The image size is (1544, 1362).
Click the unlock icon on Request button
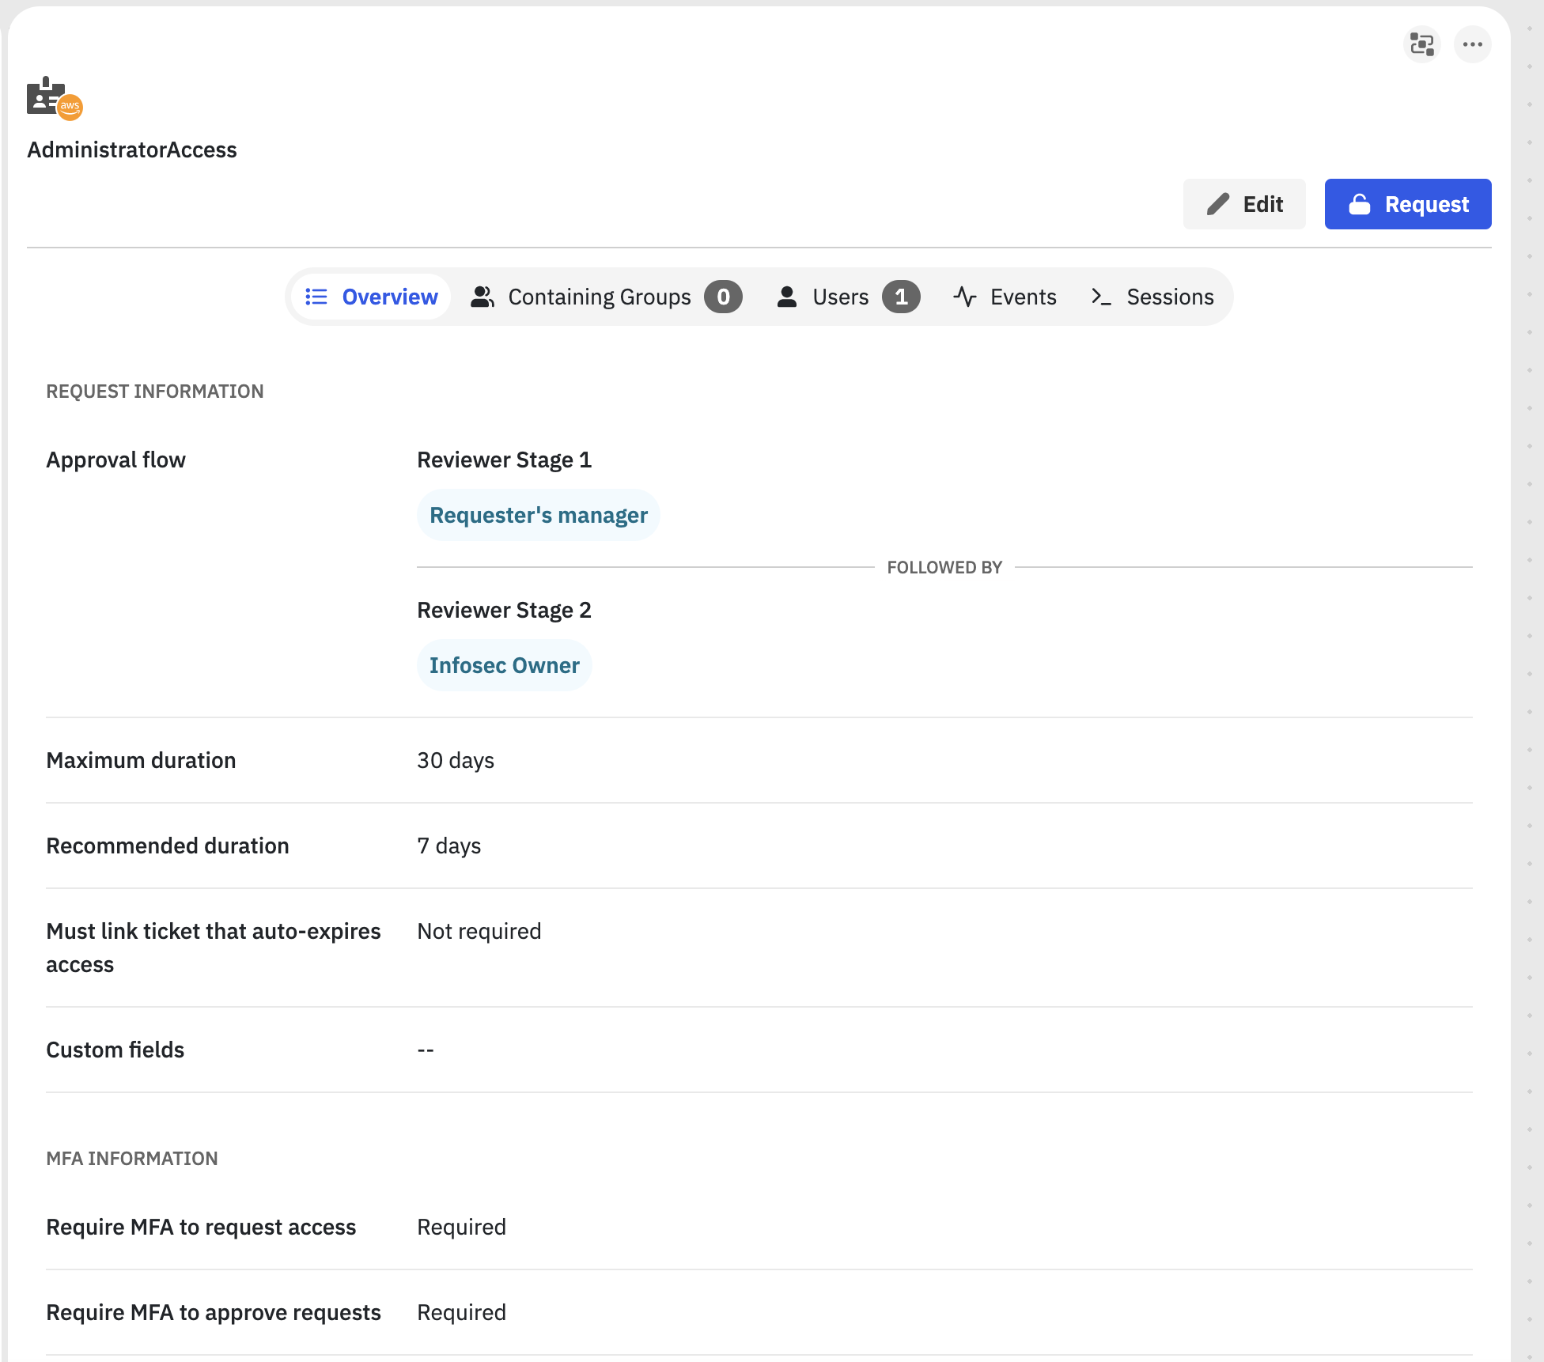click(1359, 204)
